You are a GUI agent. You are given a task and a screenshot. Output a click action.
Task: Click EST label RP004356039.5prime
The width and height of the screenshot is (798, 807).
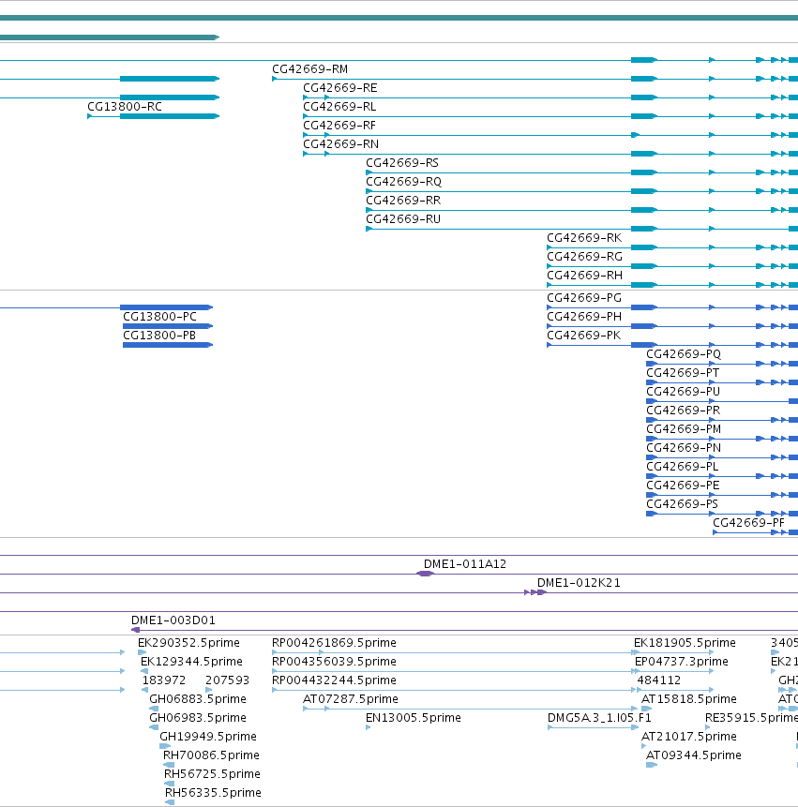click(334, 662)
